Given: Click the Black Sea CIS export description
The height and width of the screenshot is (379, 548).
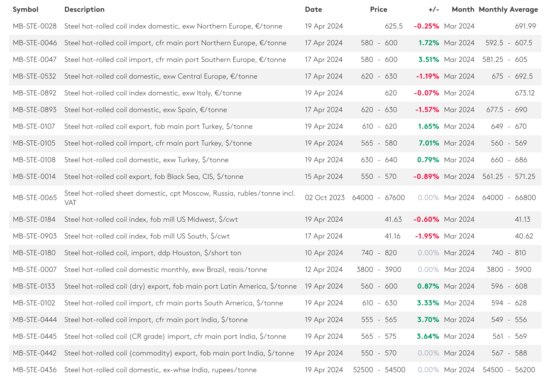Looking at the screenshot, I should tap(154, 176).
